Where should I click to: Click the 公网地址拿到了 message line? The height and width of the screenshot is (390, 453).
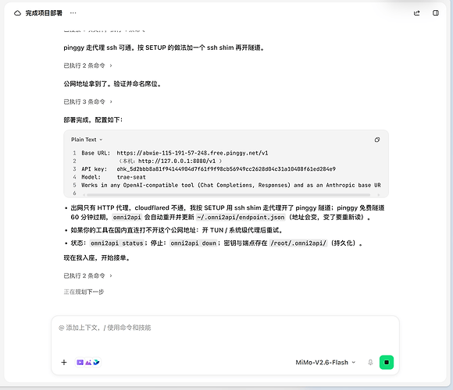(112, 83)
